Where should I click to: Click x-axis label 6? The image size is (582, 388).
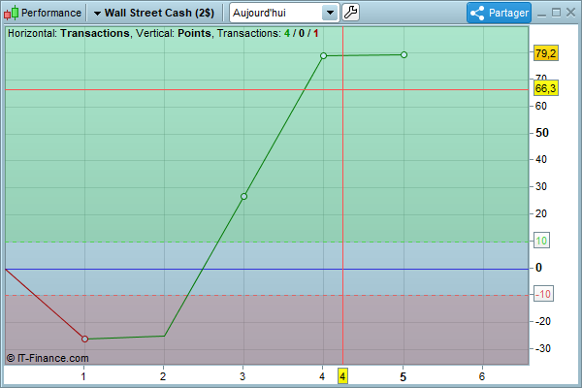(x=482, y=376)
